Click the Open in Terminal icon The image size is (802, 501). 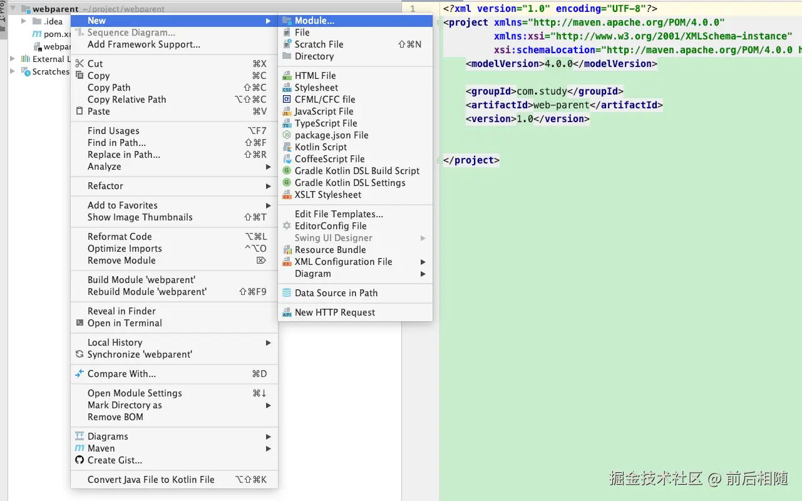point(80,323)
